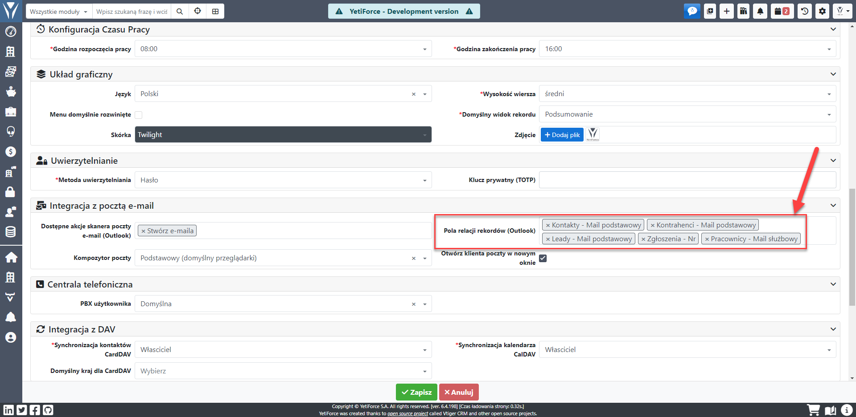Open Wszystkie moduły dropdown
Image resolution: width=856 pixels, height=417 pixels.
coord(59,11)
